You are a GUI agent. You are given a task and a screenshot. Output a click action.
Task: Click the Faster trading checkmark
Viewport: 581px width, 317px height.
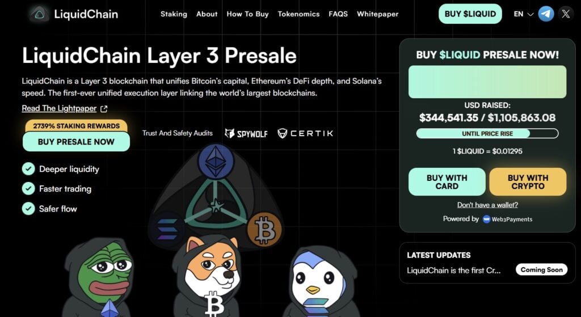coord(28,188)
